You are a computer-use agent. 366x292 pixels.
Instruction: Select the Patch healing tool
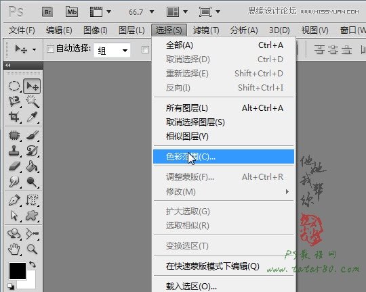point(14,135)
